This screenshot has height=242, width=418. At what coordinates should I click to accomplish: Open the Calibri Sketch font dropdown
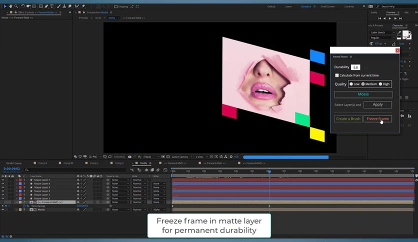point(382,32)
